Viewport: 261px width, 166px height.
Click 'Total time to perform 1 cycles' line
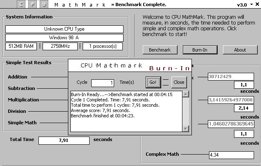coord(115,105)
